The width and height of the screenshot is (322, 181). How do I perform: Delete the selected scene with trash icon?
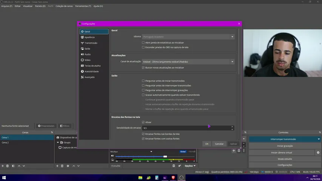pyautogui.click(x=8, y=166)
